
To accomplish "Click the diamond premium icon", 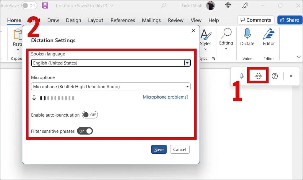I will 228,5.
